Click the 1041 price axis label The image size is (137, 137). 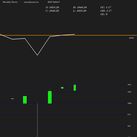(x=129, y=85)
